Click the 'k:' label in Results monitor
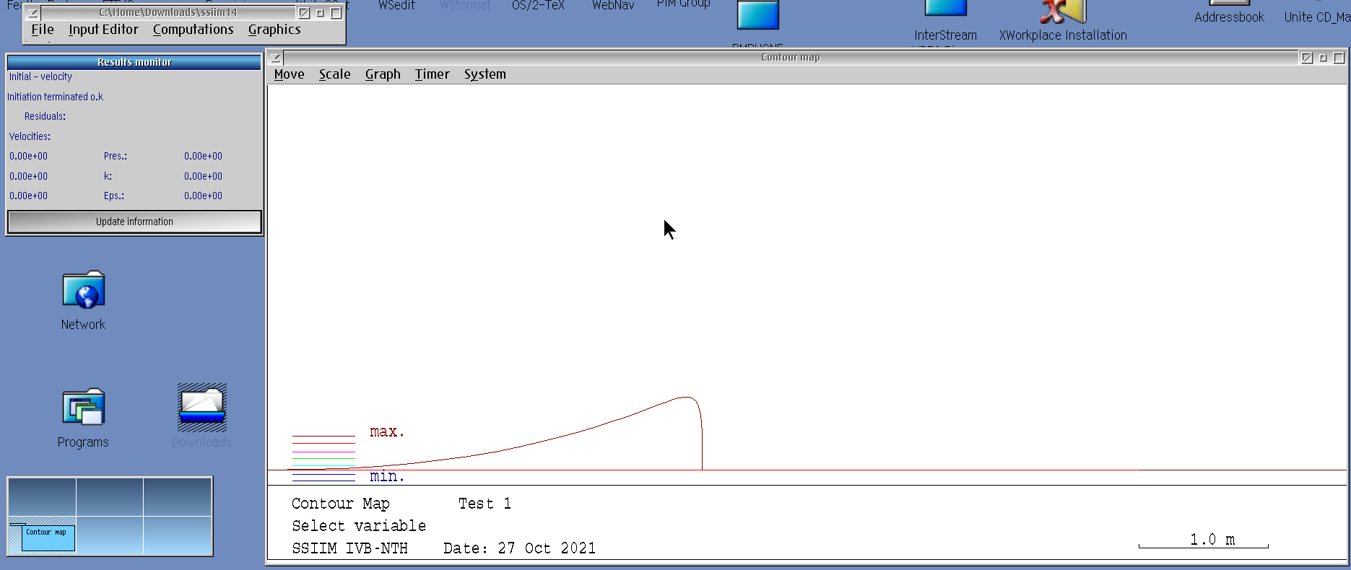This screenshot has width=1351, height=570. coord(108,176)
